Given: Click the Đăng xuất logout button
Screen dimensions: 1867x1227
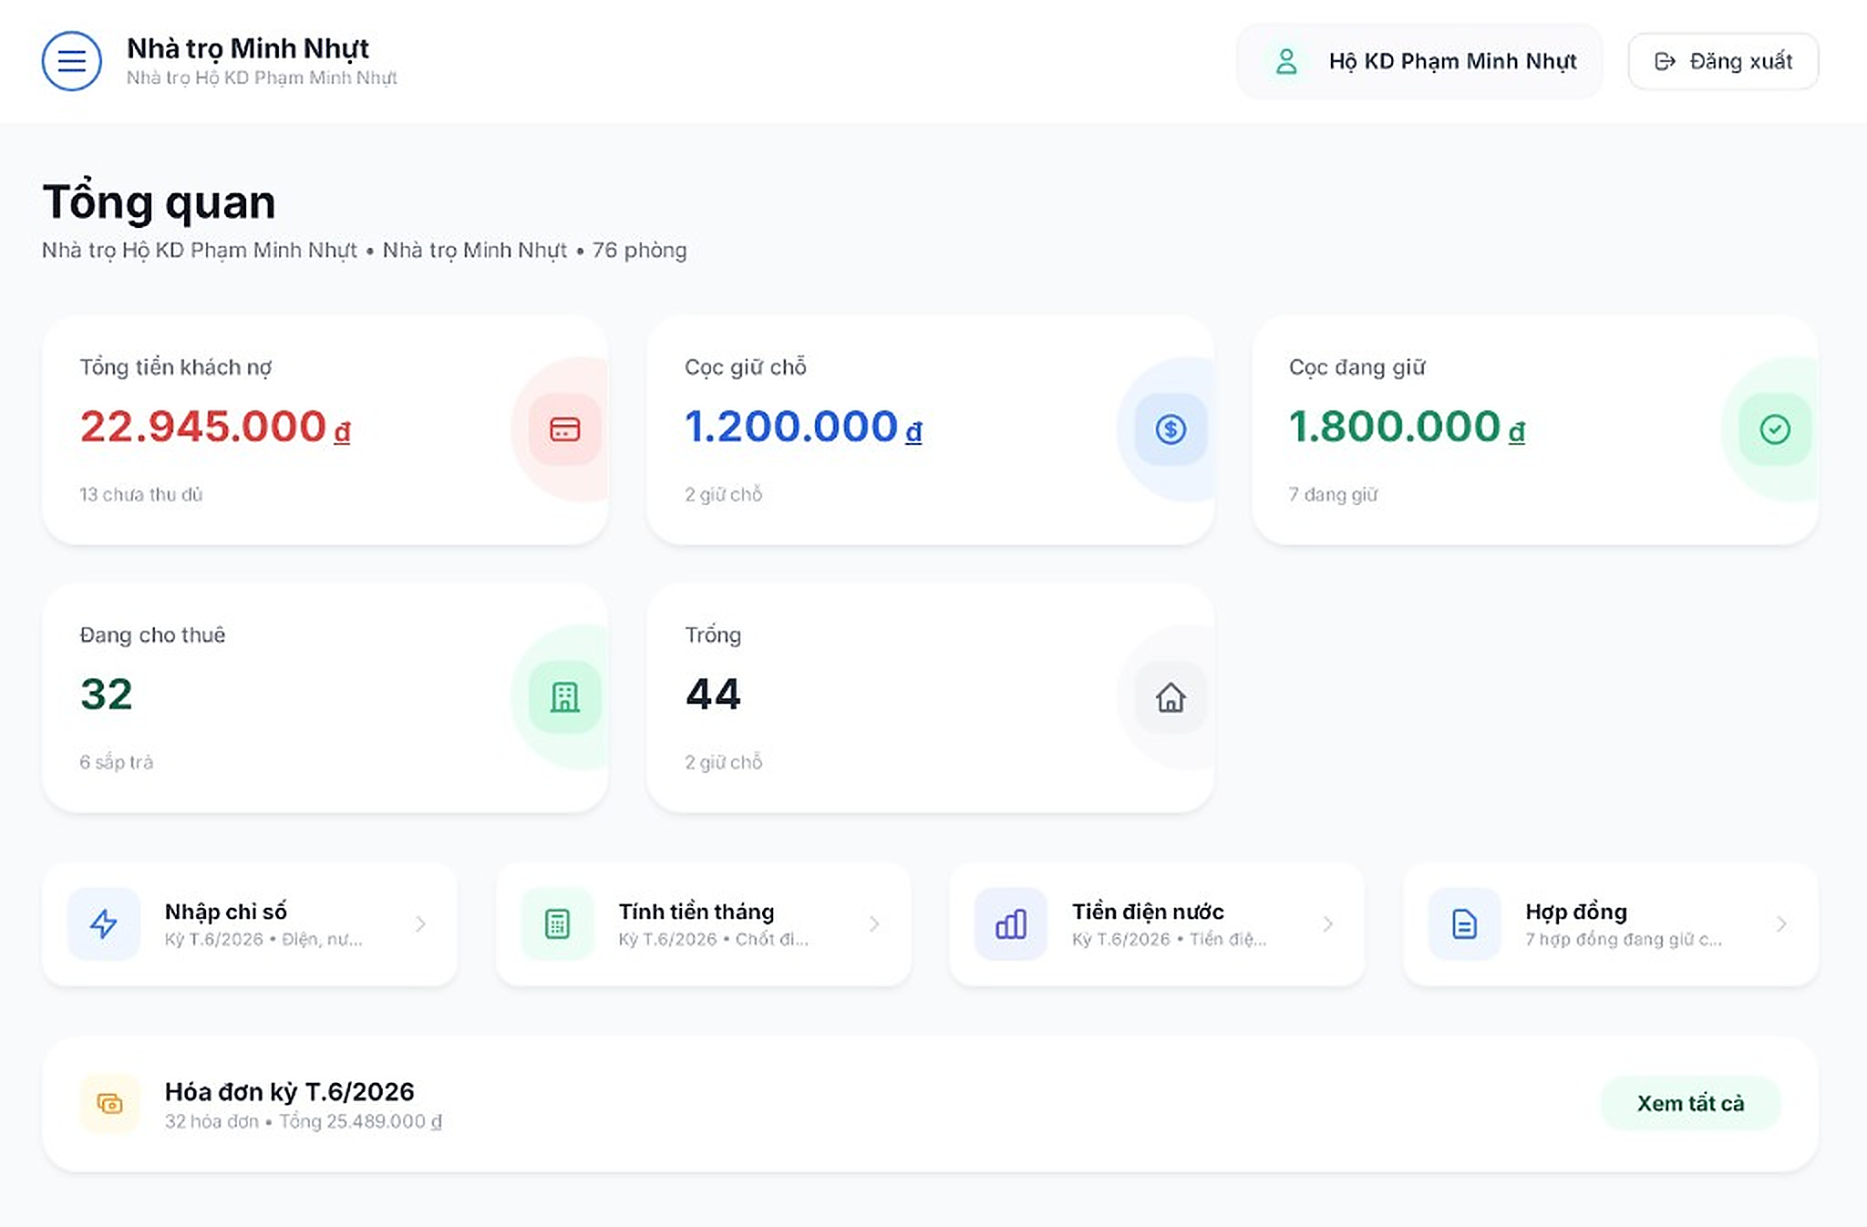Looking at the screenshot, I should (1723, 61).
